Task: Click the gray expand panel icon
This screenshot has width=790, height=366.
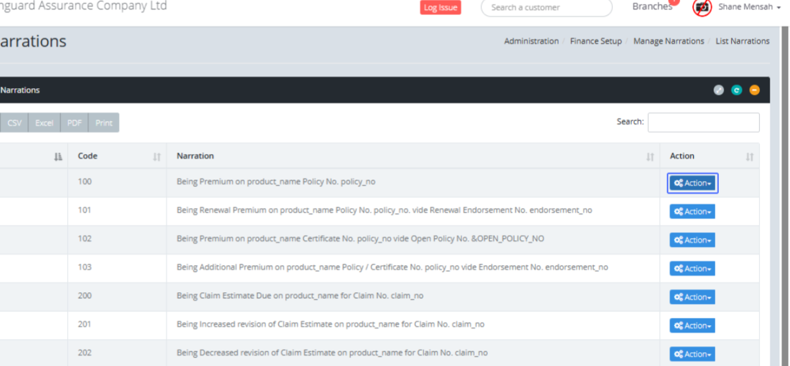Action: point(719,90)
